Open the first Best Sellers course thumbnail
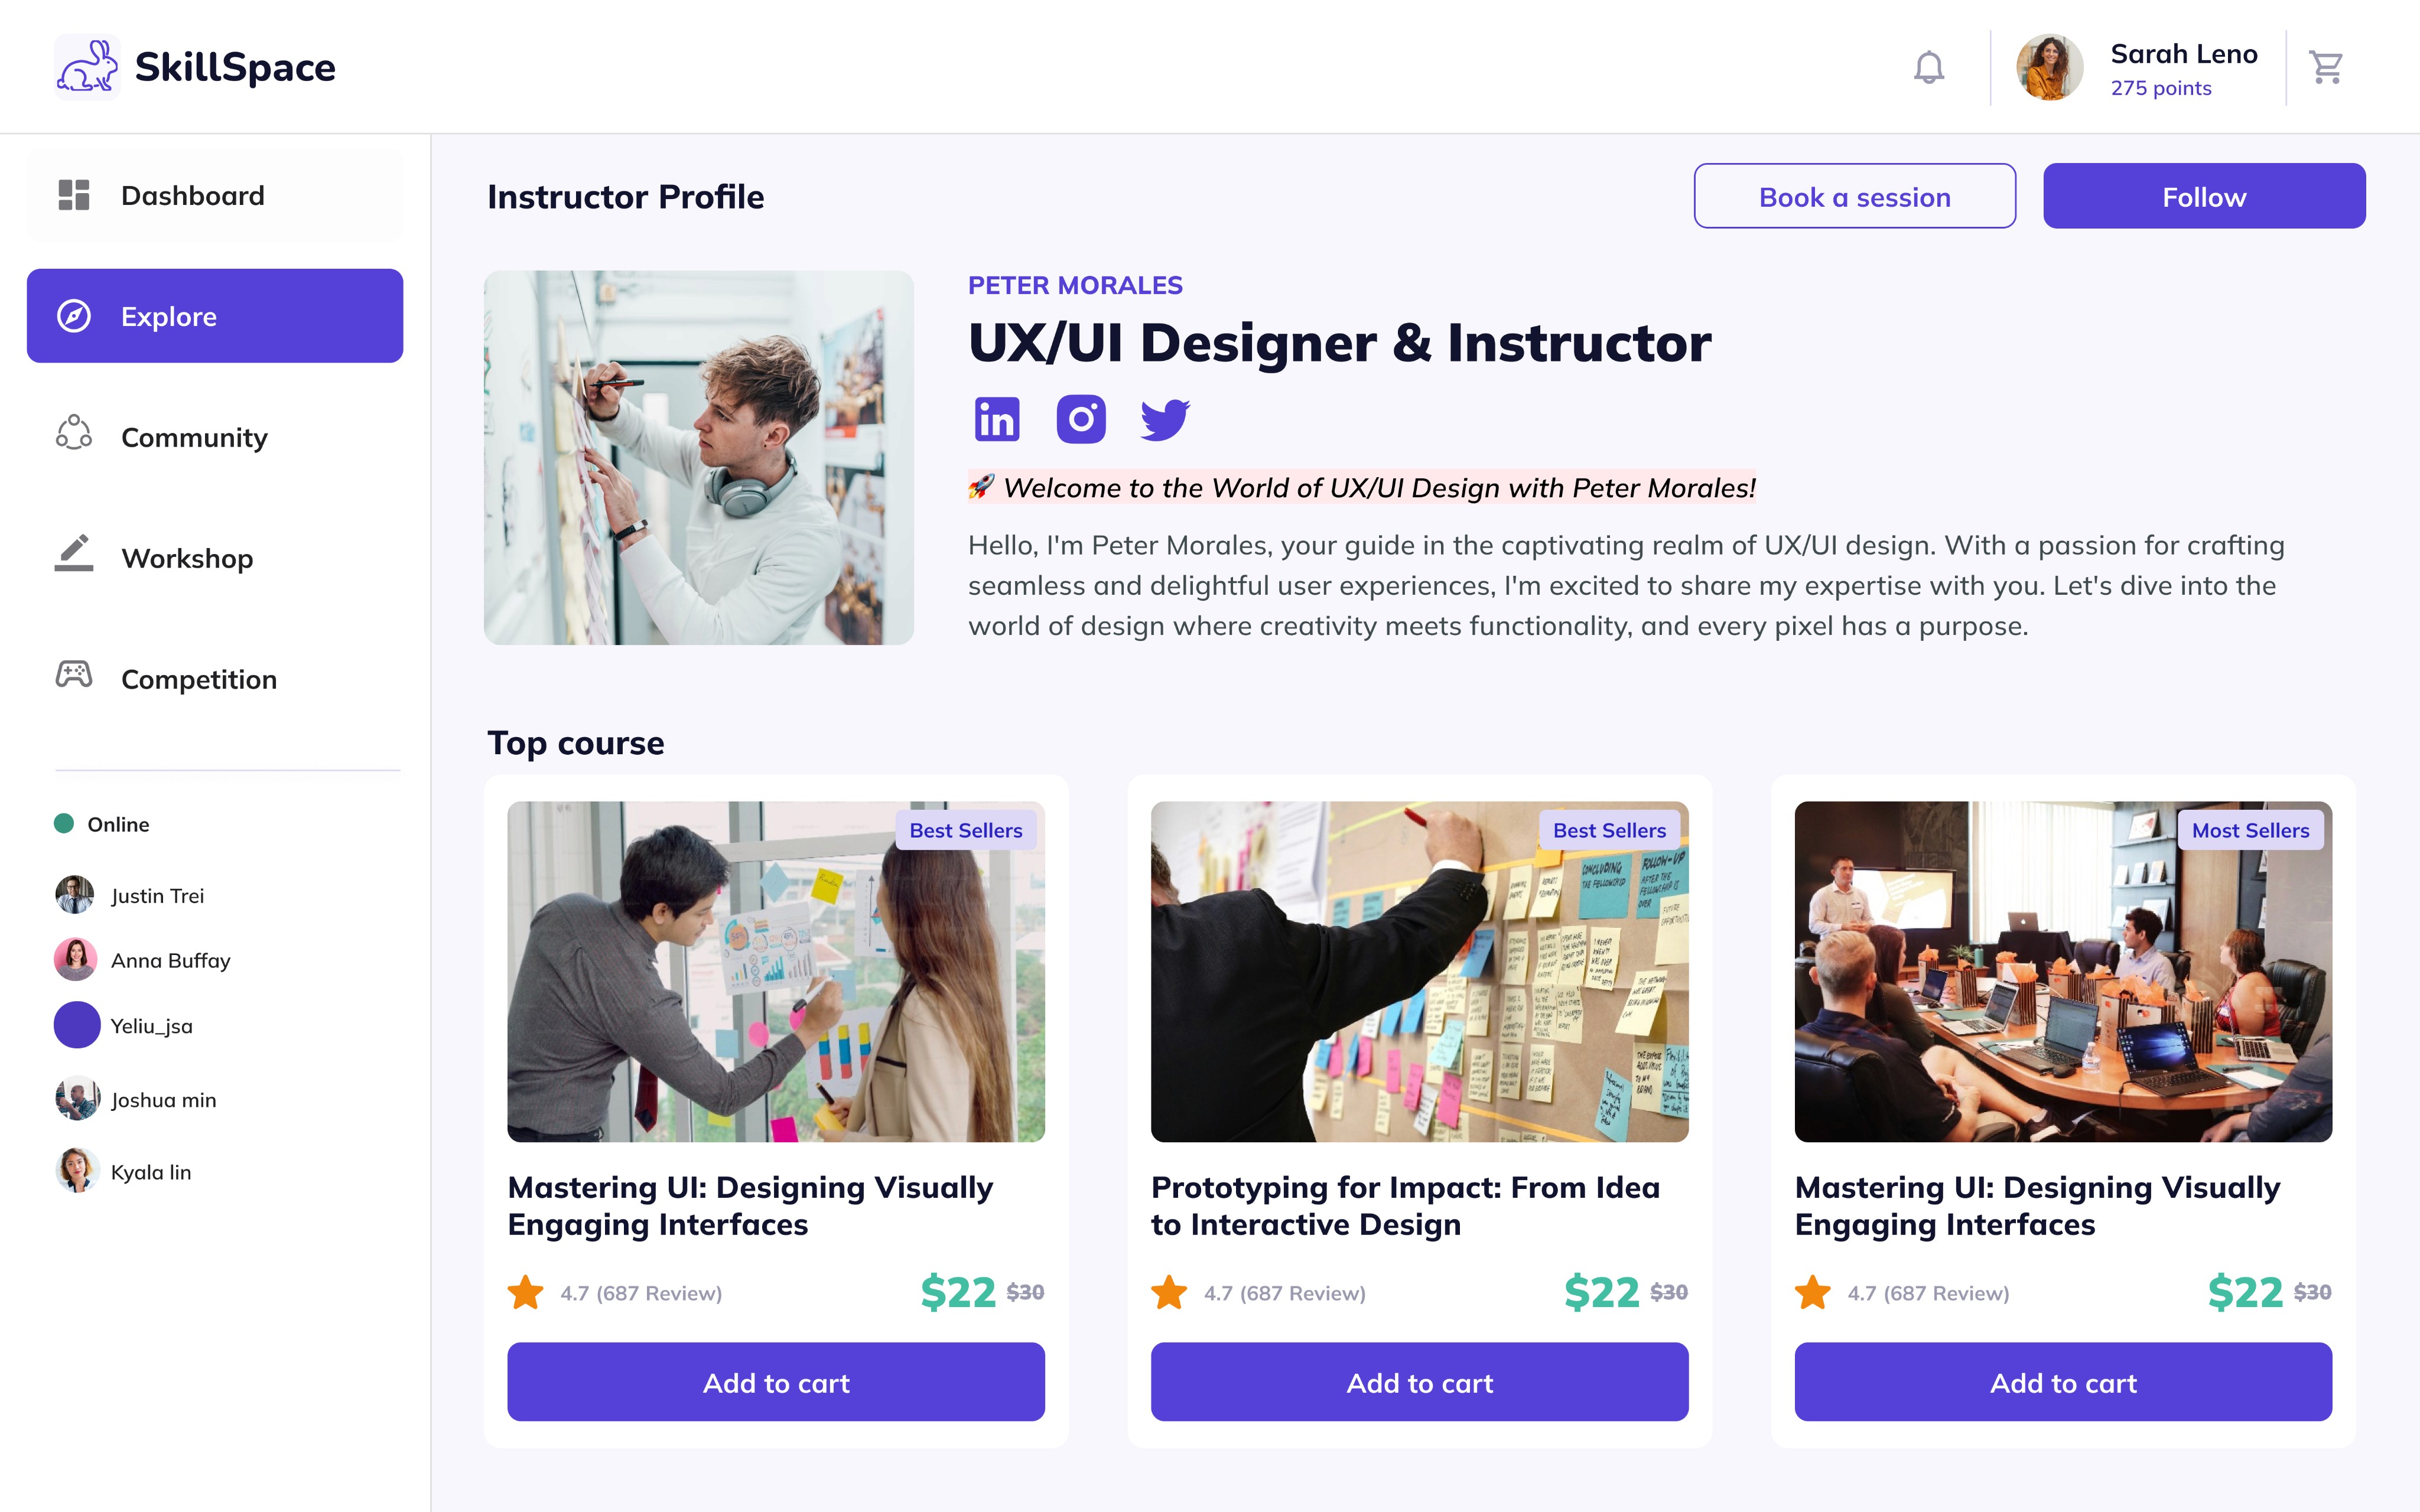The height and width of the screenshot is (1512, 2420). (x=776, y=971)
